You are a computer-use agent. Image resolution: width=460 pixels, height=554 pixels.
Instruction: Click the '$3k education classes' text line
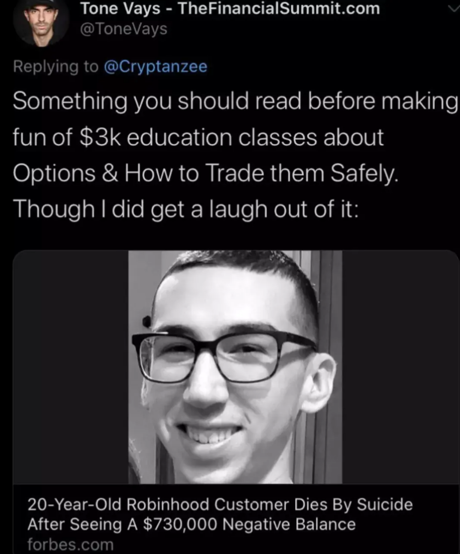(198, 137)
